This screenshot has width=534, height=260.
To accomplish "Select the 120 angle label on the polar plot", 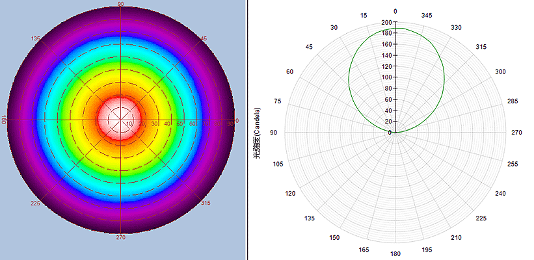I will [289, 194].
